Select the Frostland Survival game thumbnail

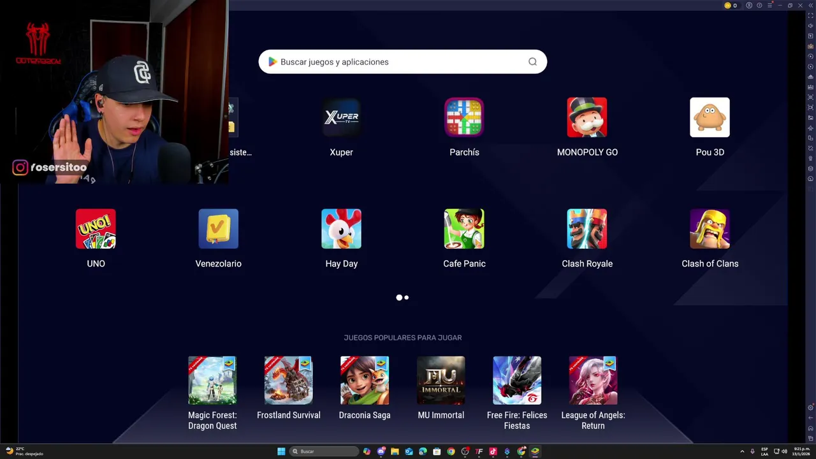pos(288,381)
